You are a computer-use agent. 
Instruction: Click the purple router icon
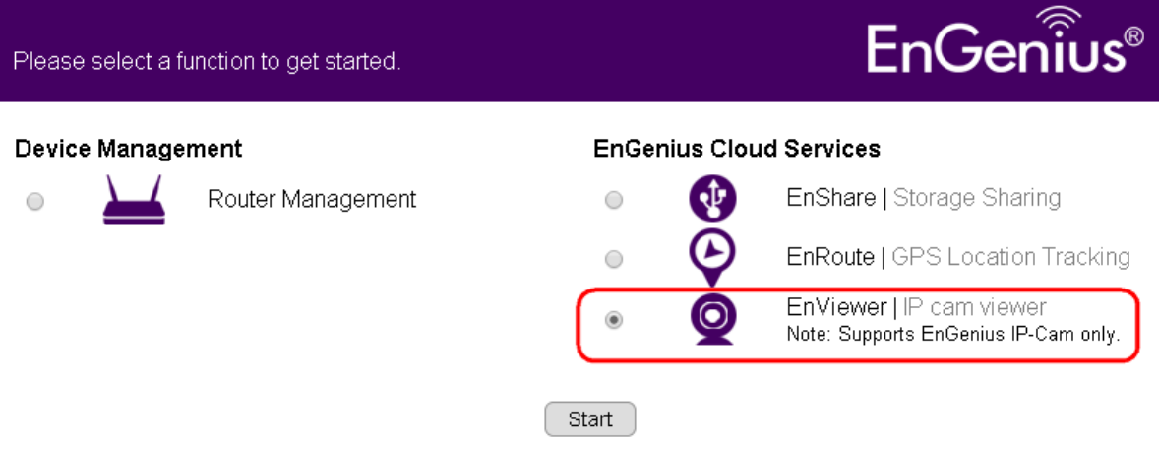(x=134, y=201)
